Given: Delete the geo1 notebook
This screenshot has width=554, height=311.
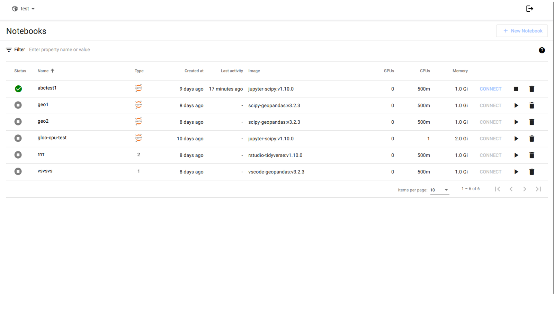Looking at the screenshot, I should 532,105.
